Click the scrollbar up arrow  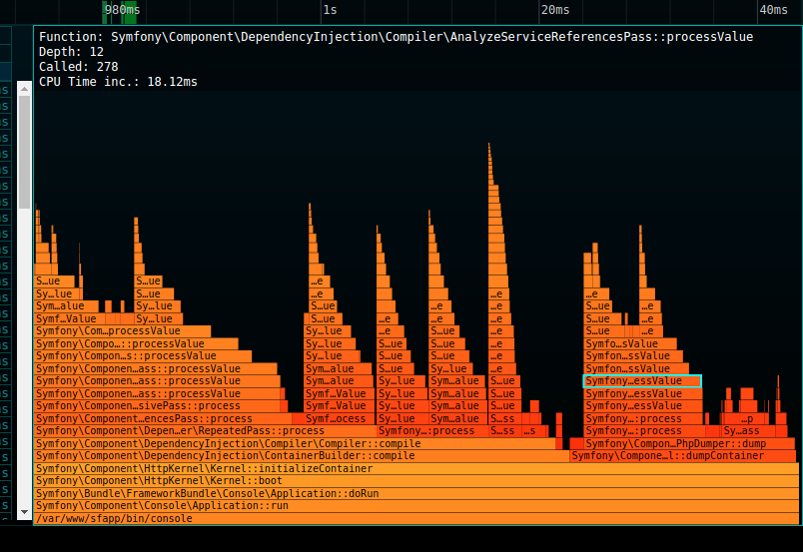pos(24,89)
